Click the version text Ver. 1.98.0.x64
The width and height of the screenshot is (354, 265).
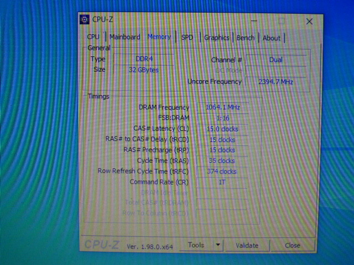(150, 247)
